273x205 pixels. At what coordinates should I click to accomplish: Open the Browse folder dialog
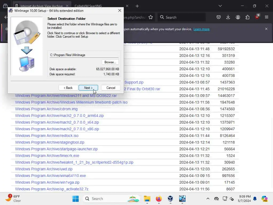pyautogui.click(x=110, y=62)
